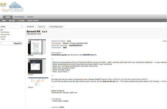Select the Content tab

(30, 27)
